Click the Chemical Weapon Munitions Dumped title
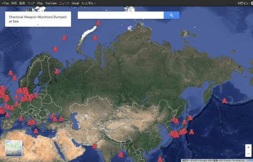 37,19
